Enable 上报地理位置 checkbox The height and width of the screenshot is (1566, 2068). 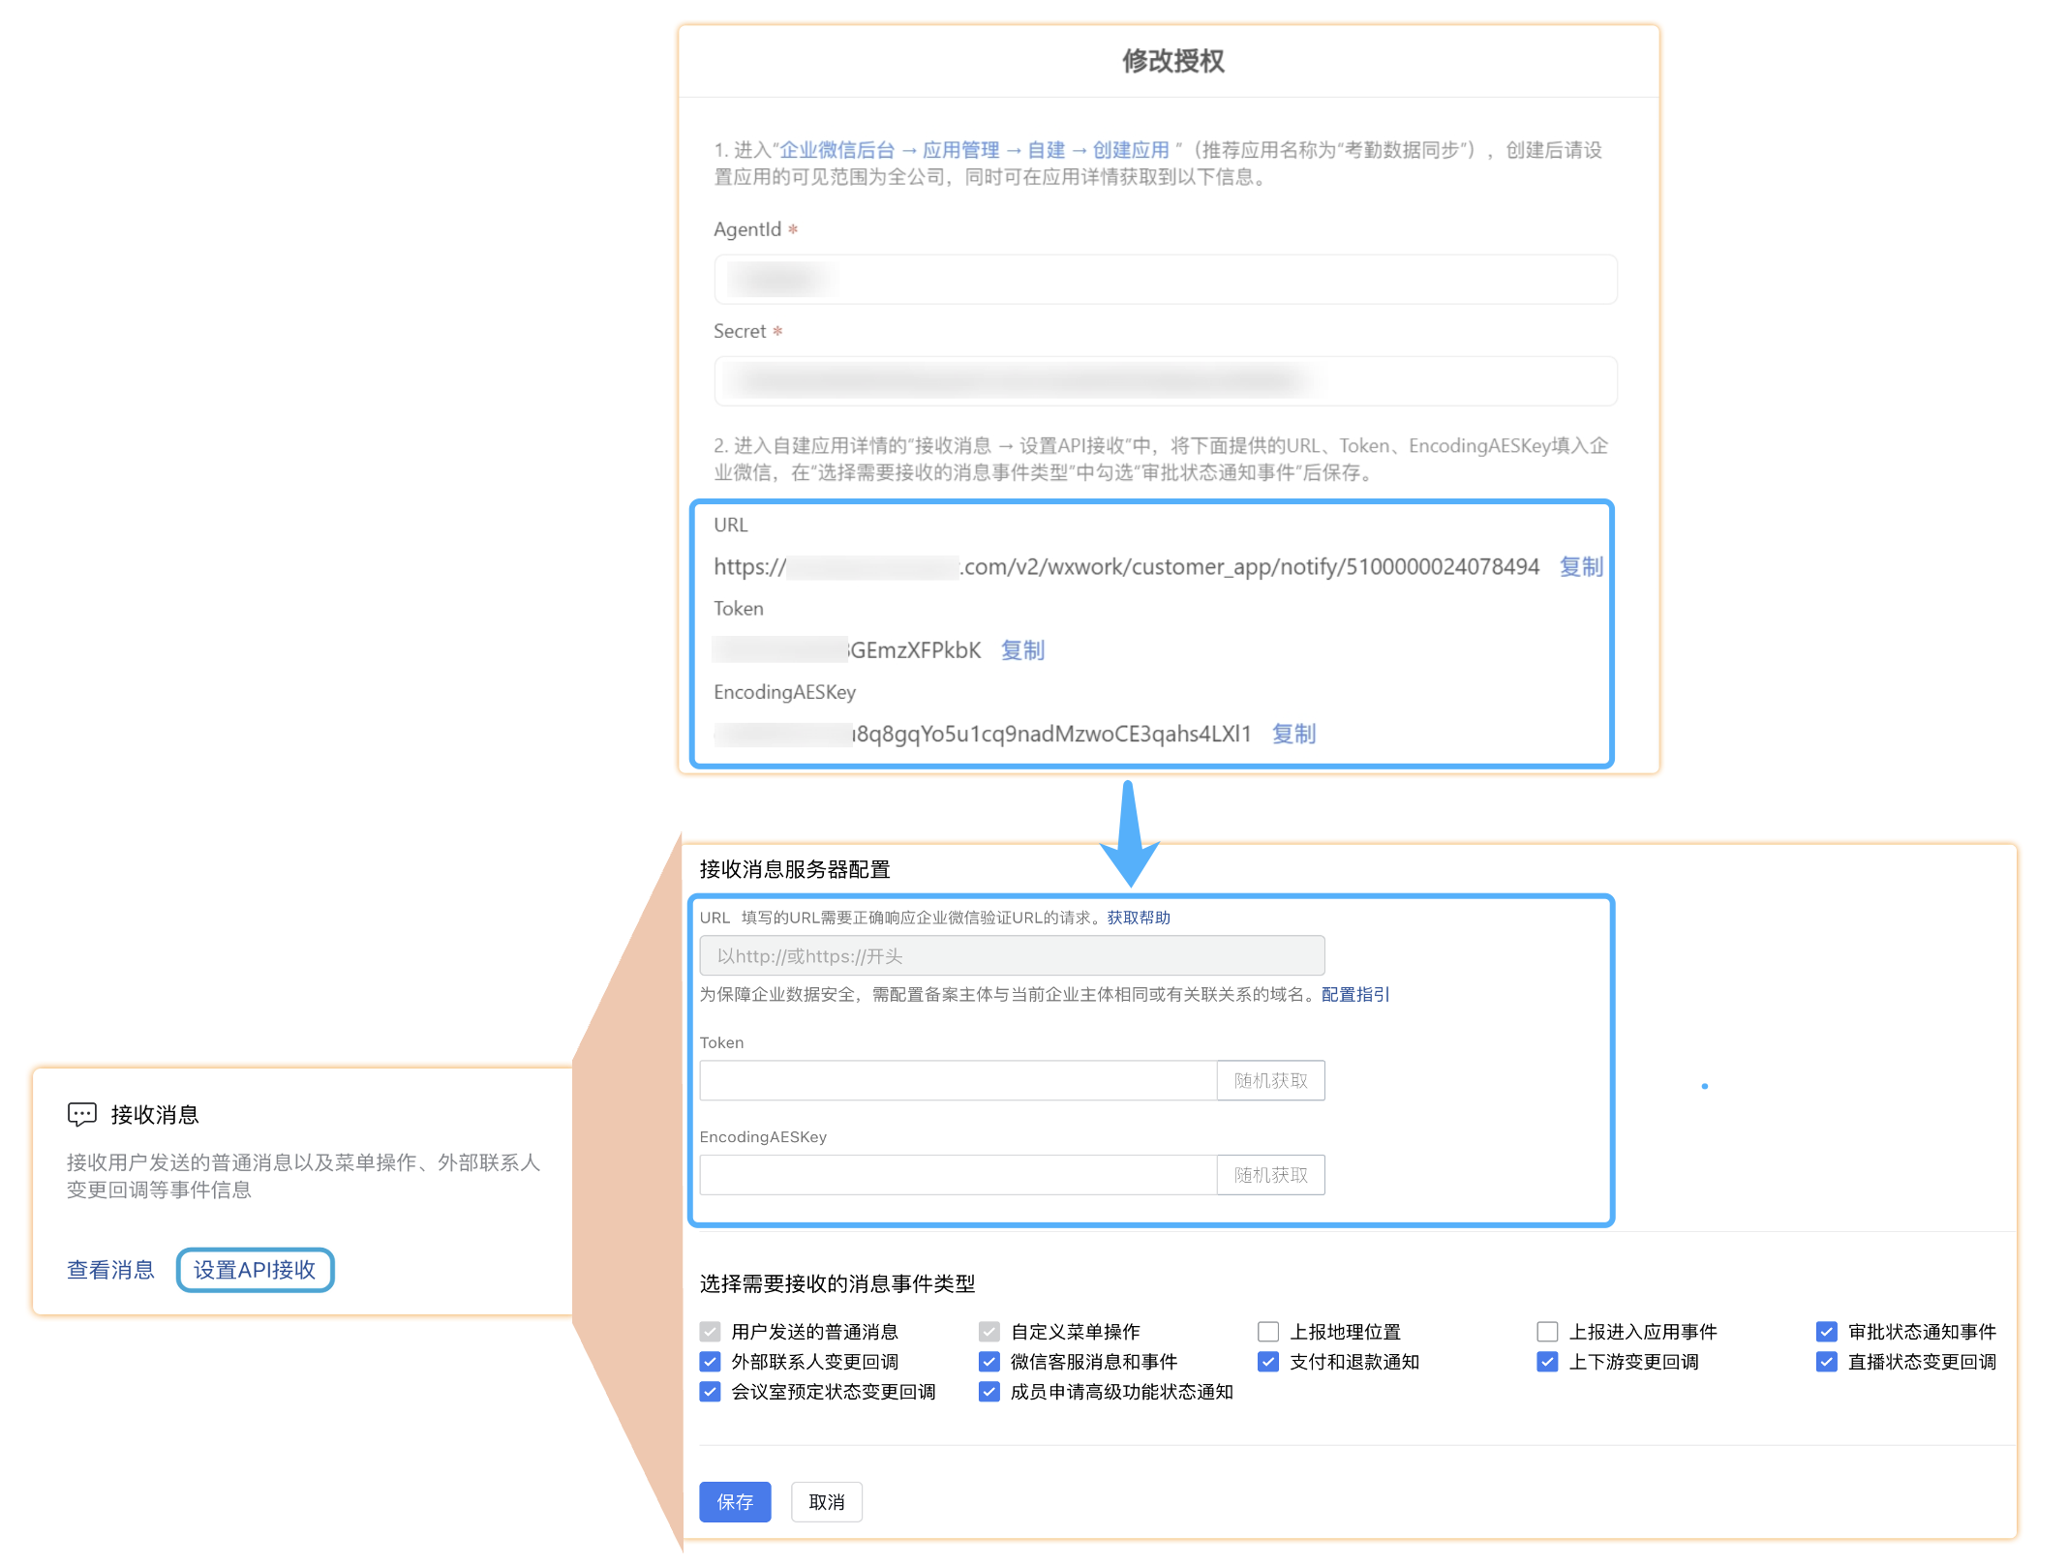[1268, 1332]
